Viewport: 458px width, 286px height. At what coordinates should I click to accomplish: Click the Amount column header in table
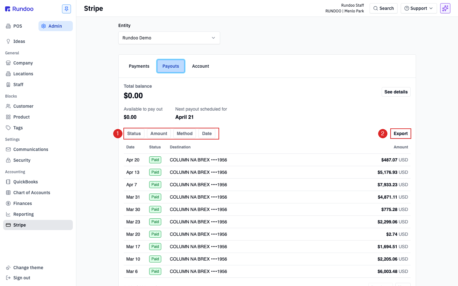pyautogui.click(x=401, y=147)
